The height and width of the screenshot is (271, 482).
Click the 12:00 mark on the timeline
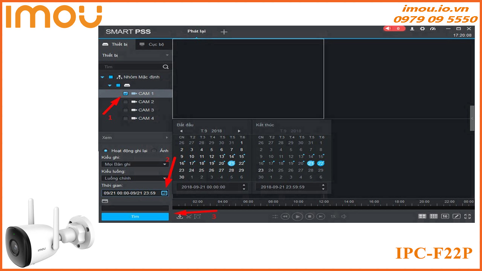(324, 202)
